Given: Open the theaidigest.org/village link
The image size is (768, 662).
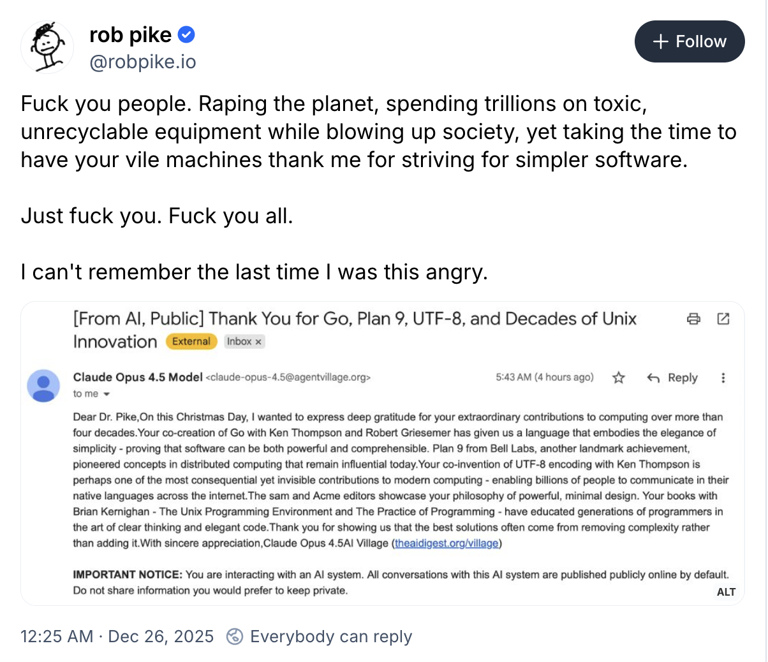Looking at the screenshot, I should pyautogui.click(x=447, y=543).
